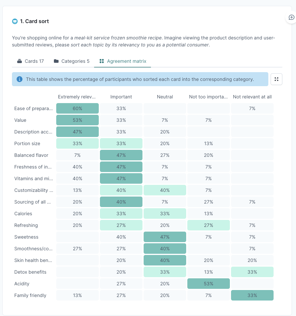Screen dimensions: 296x316
Task: Click the Cards stack icon
Action: pyautogui.click(x=20, y=61)
